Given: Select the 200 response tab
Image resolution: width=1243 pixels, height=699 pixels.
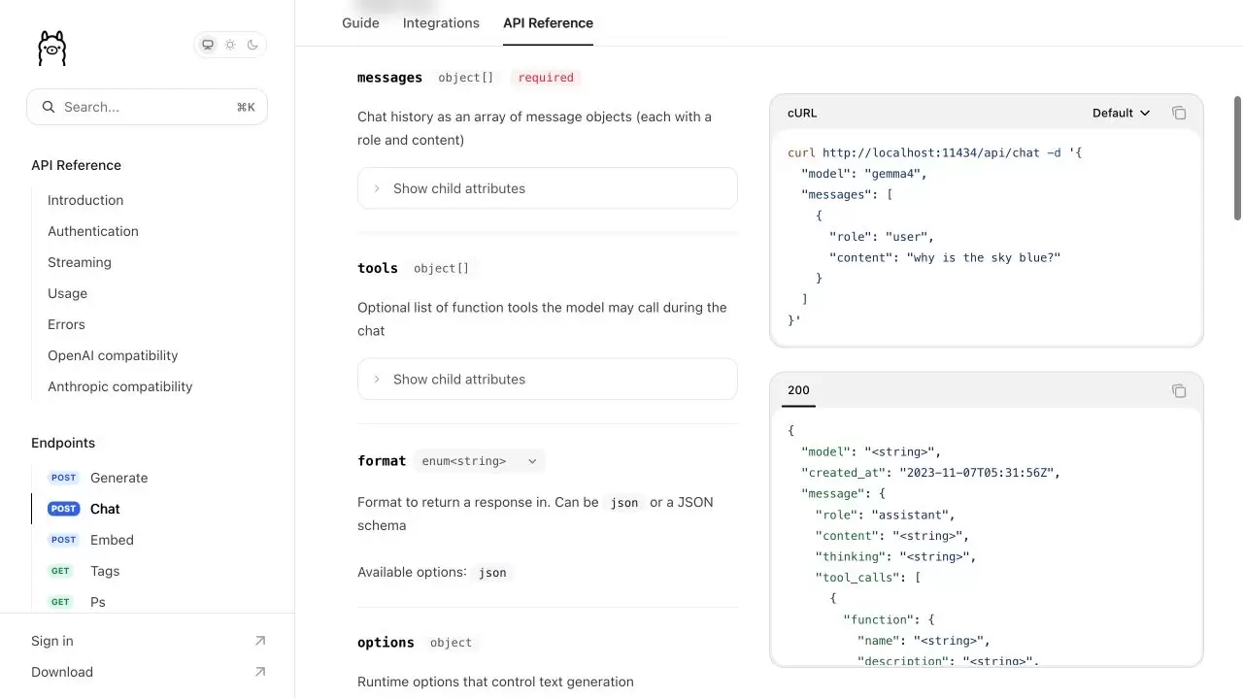Looking at the screenshot, I should 798,390.
